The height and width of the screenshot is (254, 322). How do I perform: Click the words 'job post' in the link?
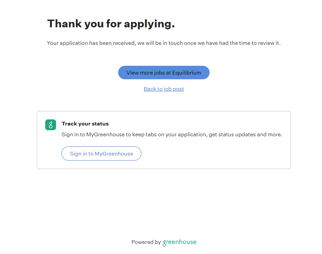coord(174,89)
